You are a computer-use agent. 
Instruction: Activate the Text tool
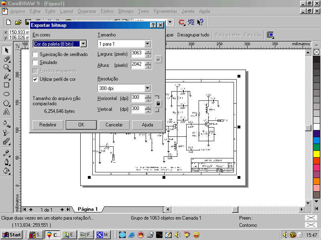(6, 112)
